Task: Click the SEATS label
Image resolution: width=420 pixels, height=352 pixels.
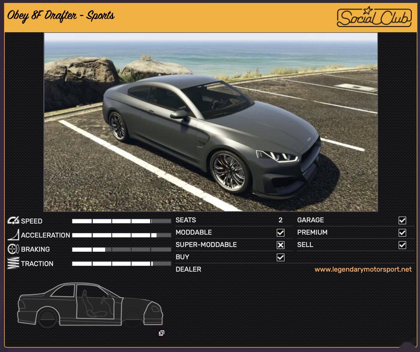Action: 186,220
